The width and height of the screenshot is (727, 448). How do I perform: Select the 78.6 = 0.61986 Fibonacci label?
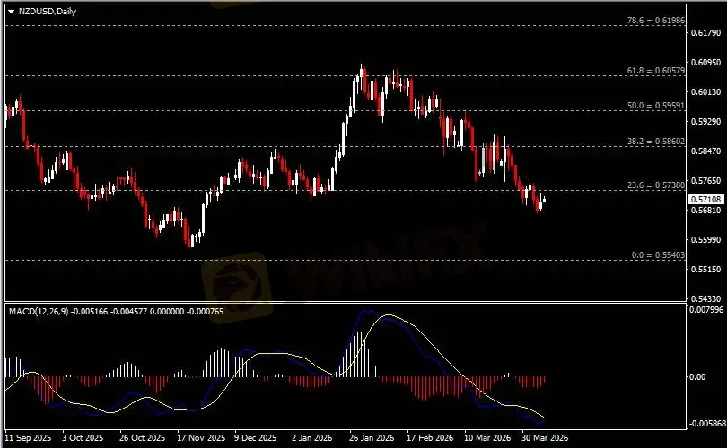pos(655,21)
